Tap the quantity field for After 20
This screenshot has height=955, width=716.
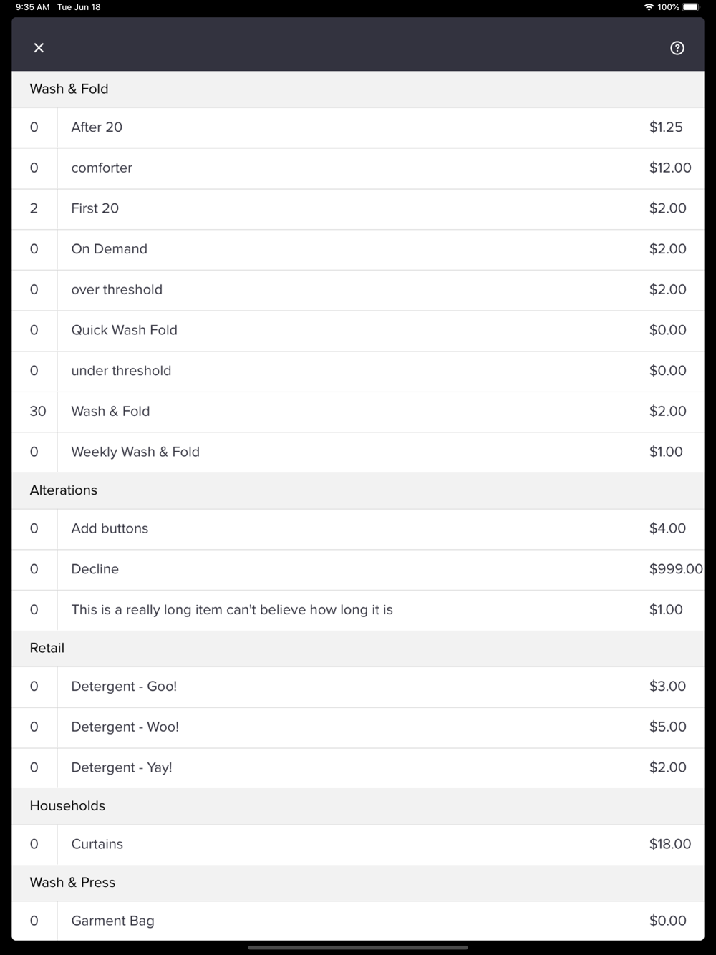tap(34, 127)
